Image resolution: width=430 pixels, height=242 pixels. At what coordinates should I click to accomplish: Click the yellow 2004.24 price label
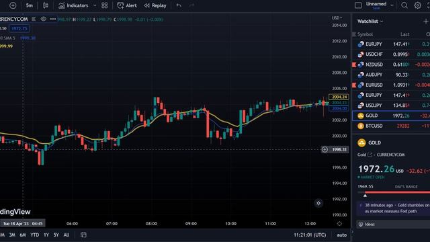(x=339, y=97)
